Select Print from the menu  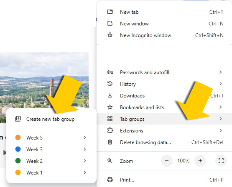[164, 180]
